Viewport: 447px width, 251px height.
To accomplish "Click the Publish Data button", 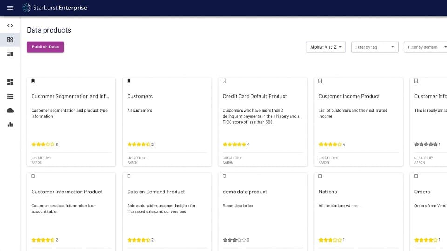I will [x=45, y=47].
